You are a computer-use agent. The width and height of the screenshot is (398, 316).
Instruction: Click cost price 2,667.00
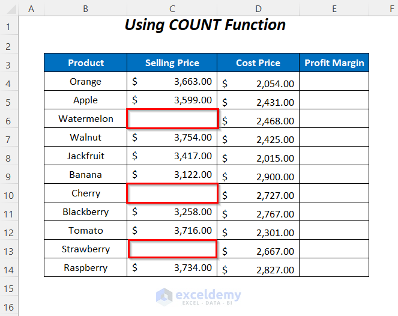click(258, 249)
